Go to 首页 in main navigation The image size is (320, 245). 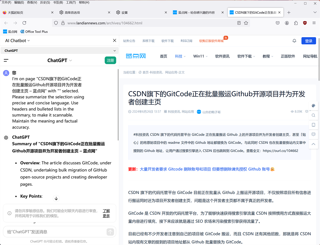pyautogui.click(x=163, y=56)
